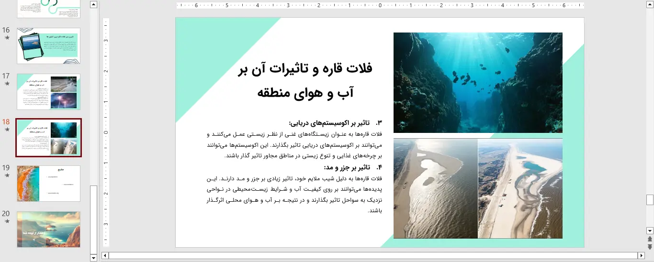This screenshot has width=654, height=262.
Task: Click the last word 'باشند.' of final paragraph
Action: tap(376, 211)
